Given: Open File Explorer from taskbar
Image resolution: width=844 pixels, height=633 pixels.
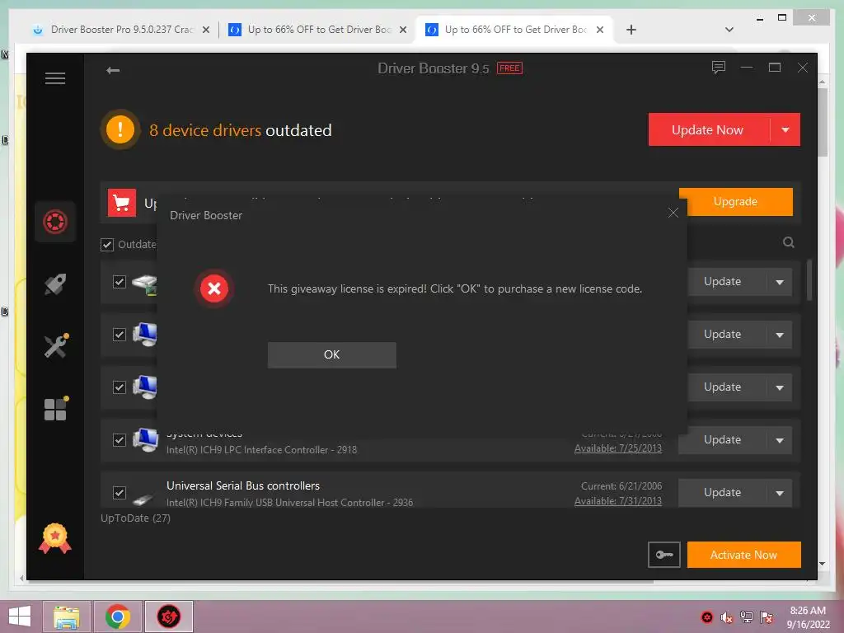Looking at the screenshot, I should (x=66, y=617).
